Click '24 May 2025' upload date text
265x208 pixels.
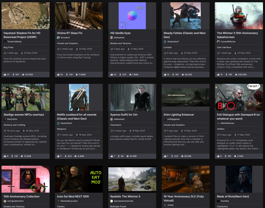point(190,53)
